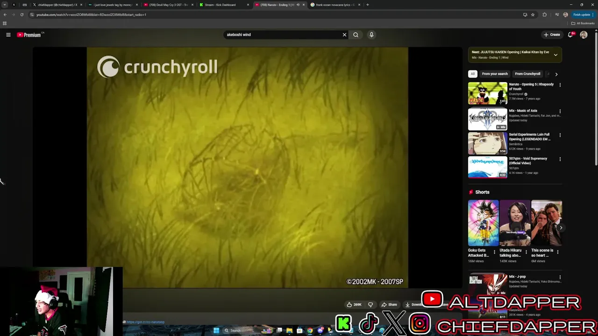Open options for Utada Hikaru short
The width and height of the screenshot is (598, 336).
(x=526, y=252)
